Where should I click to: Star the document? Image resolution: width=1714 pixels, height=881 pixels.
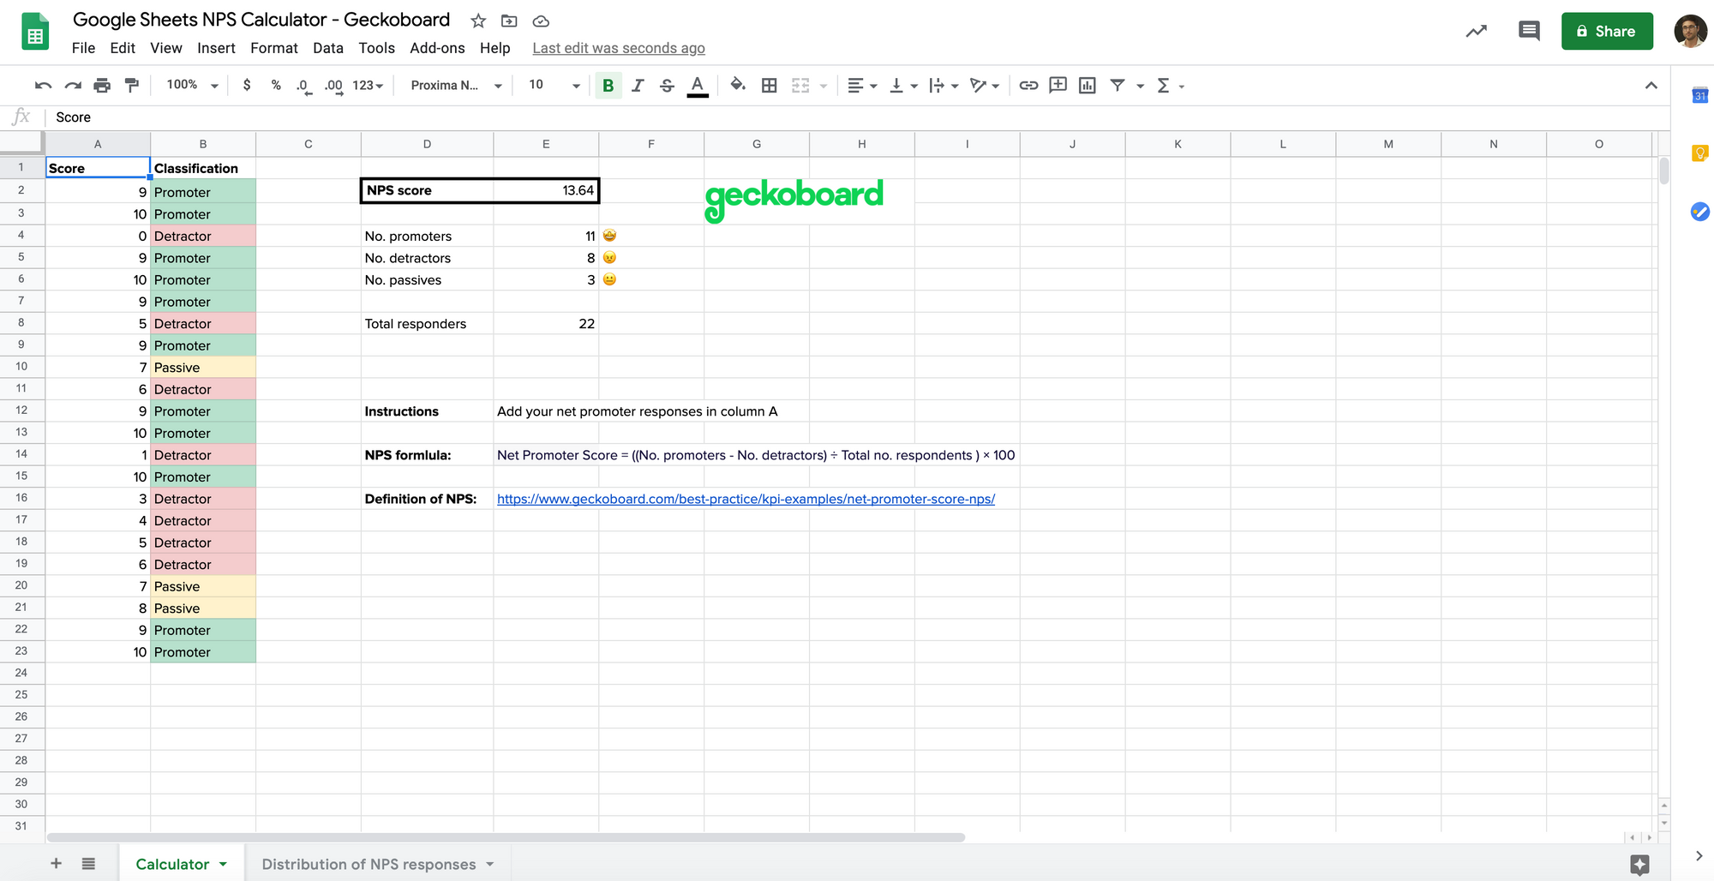tap(478, 21)
